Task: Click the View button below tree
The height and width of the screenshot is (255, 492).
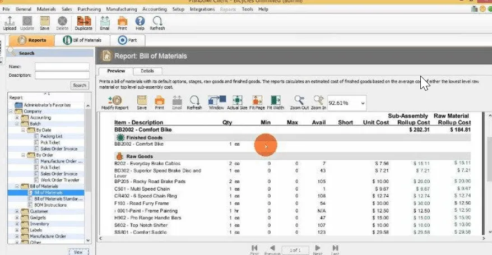Action: (x=78, y=252)
